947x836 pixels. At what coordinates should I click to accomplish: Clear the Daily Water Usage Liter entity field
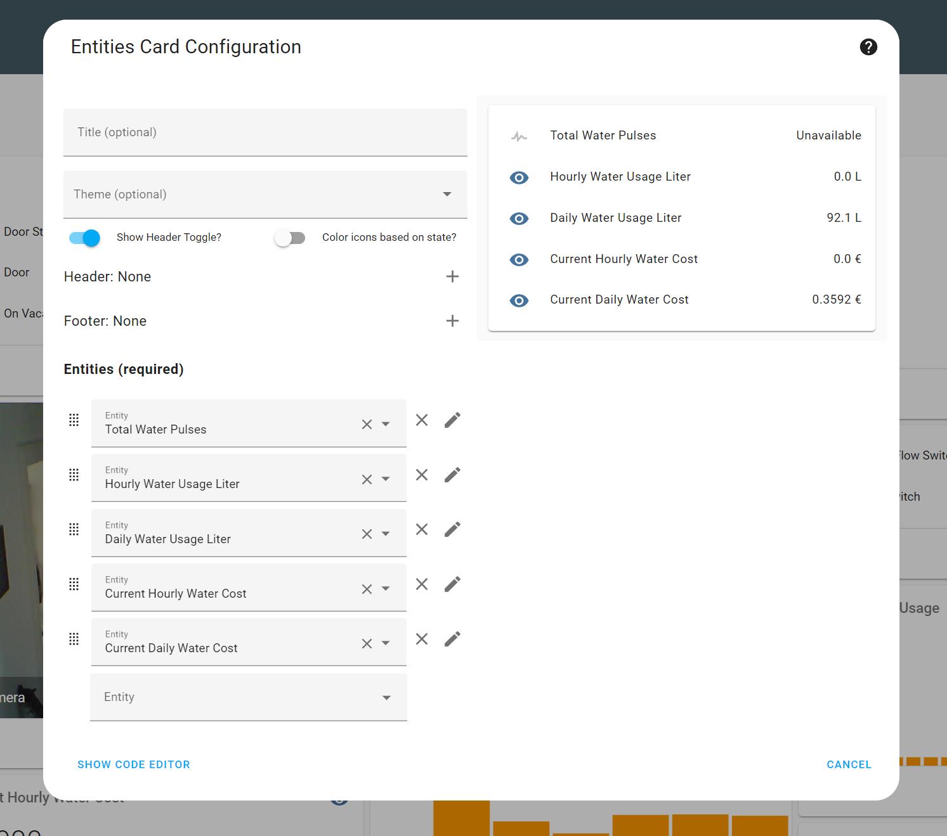367,534
